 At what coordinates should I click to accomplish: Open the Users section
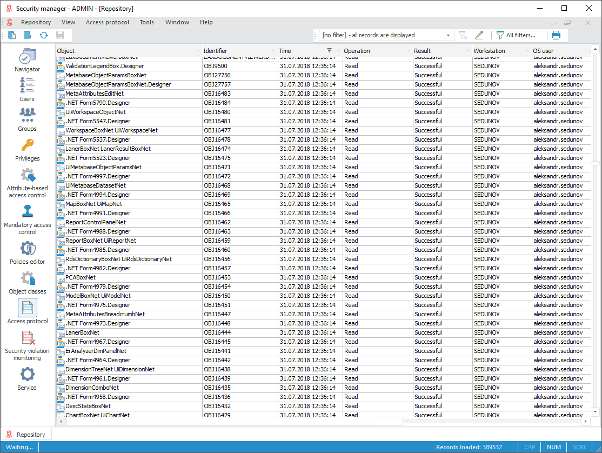[x=27, y=89]
